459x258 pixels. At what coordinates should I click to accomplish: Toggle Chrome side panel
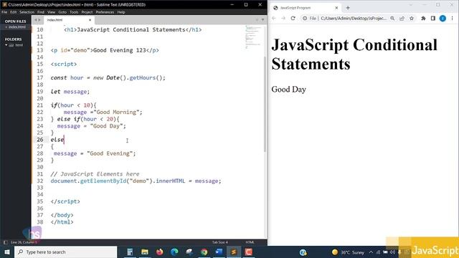[433, 18]
